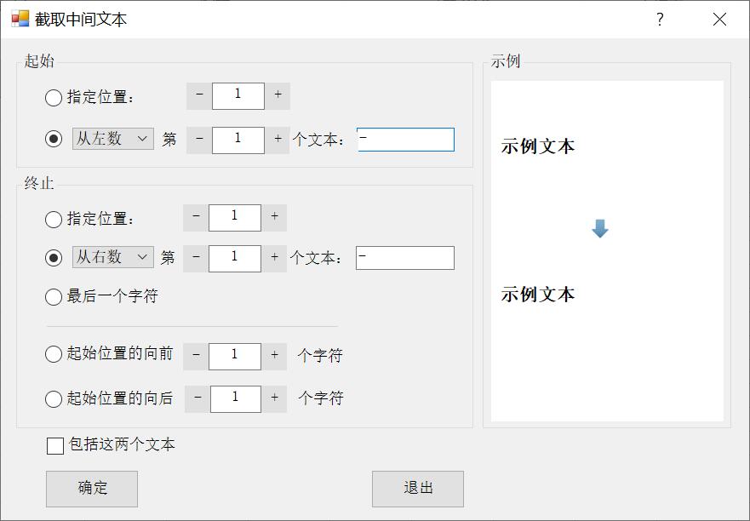Click the help question mark icon
This screenshot has width=750, height=521.
coord(660,19)
